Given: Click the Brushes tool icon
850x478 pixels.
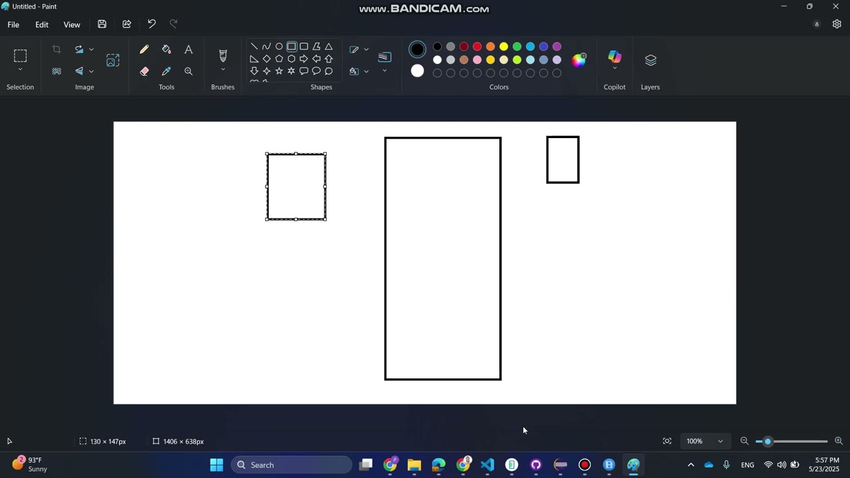Looking at the screenshot, I should click(222, 55).
